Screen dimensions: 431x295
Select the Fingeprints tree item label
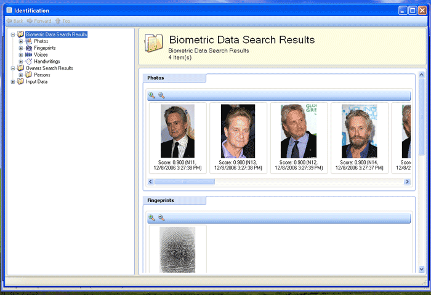(x=45, y=48)
